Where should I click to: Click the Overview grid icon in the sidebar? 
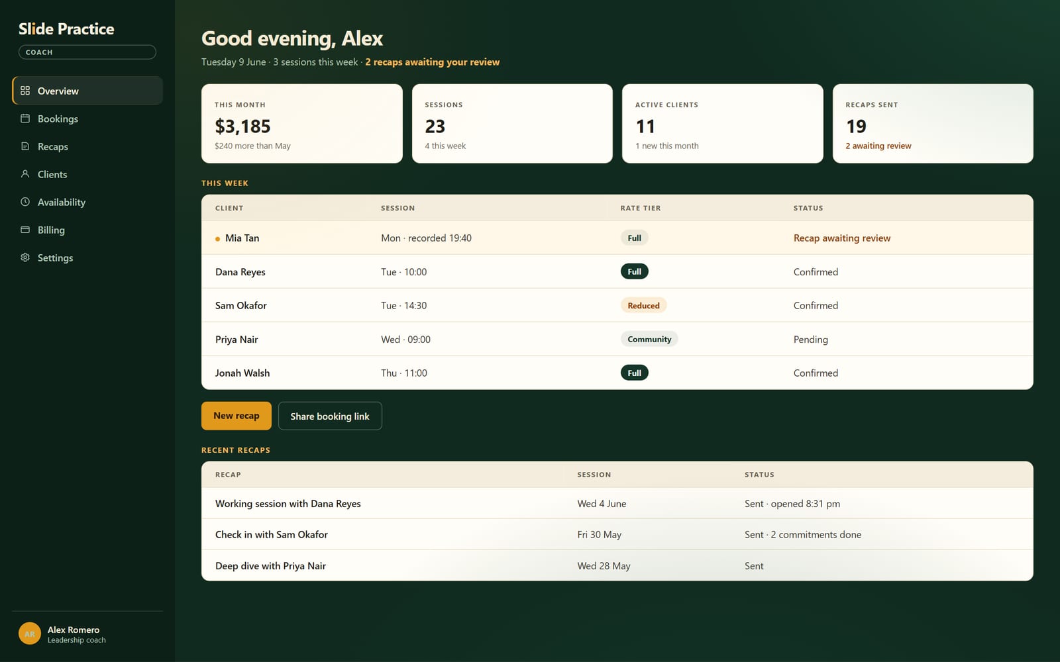25,91
